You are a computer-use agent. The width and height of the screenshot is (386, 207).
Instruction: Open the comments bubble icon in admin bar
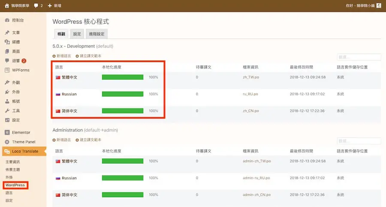pos(36,6)
